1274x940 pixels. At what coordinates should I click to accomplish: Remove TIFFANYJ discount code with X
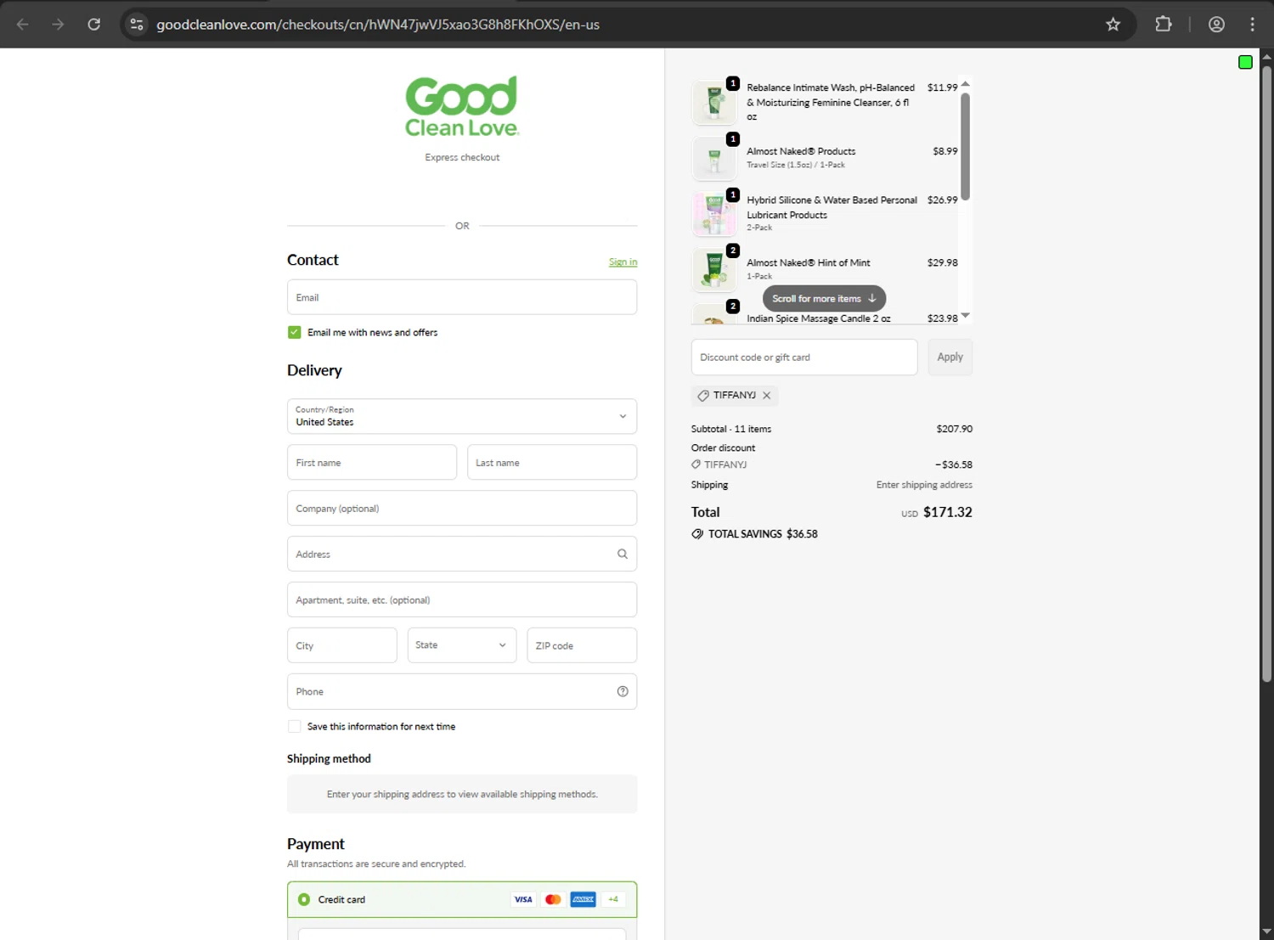766,396
